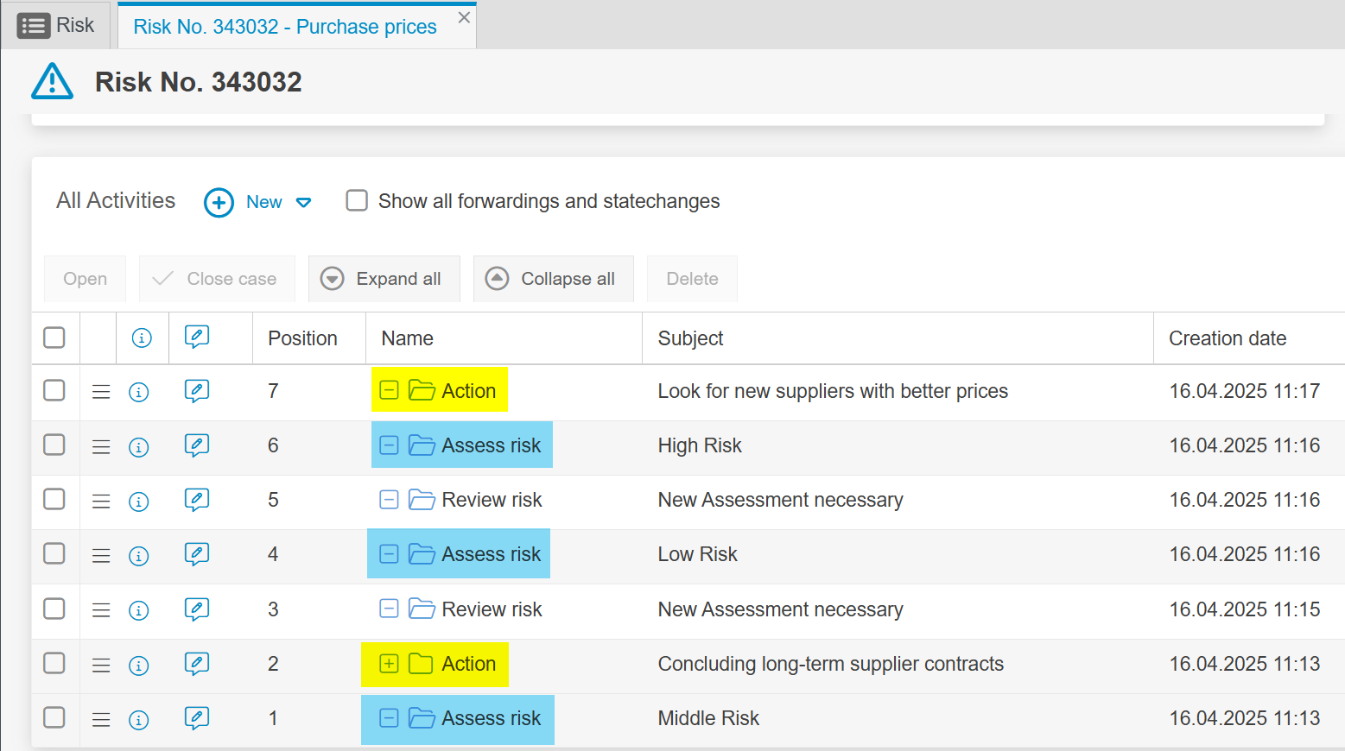Expand the Action item at position 2
Image resolution: width=1345 pixels, height=751 pixels.
coord(389,664)
